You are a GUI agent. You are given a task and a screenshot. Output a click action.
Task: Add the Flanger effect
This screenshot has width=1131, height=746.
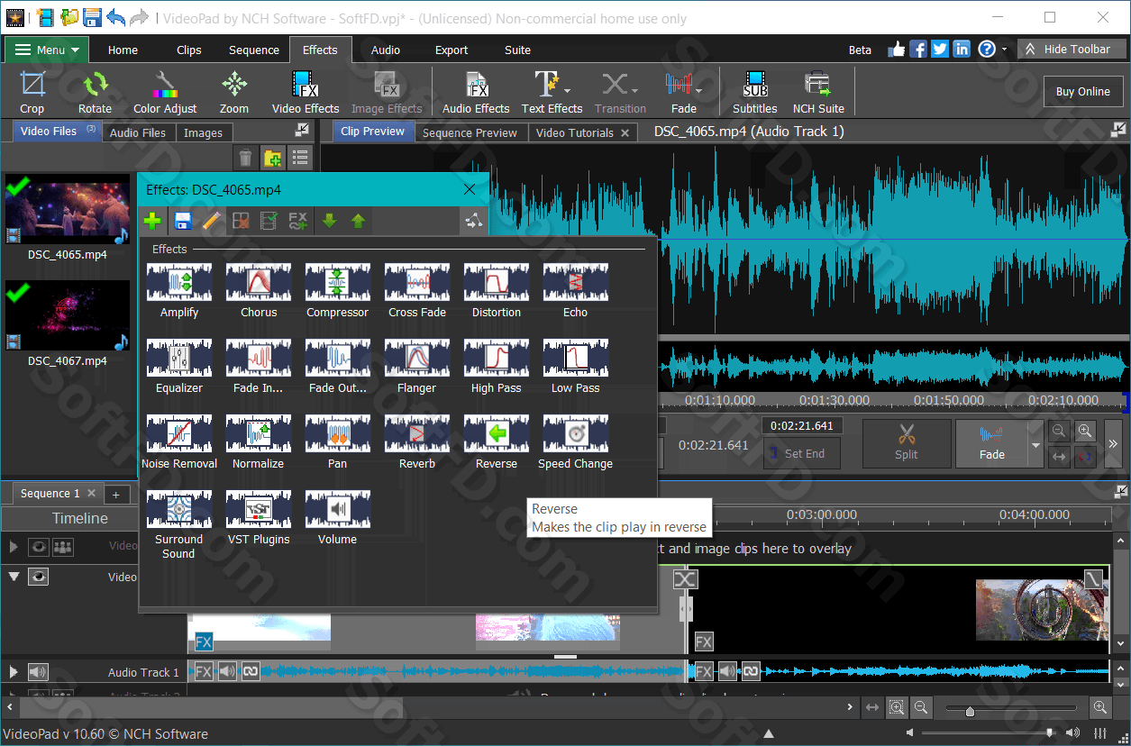[417, 367]
